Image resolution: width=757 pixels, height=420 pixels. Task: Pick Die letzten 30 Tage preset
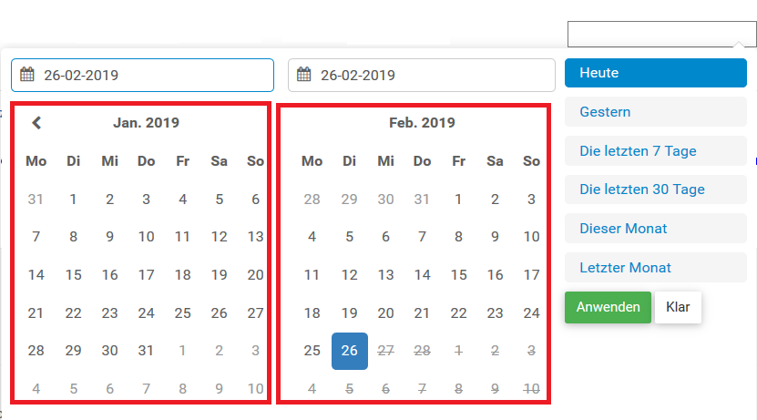[655, 190]
